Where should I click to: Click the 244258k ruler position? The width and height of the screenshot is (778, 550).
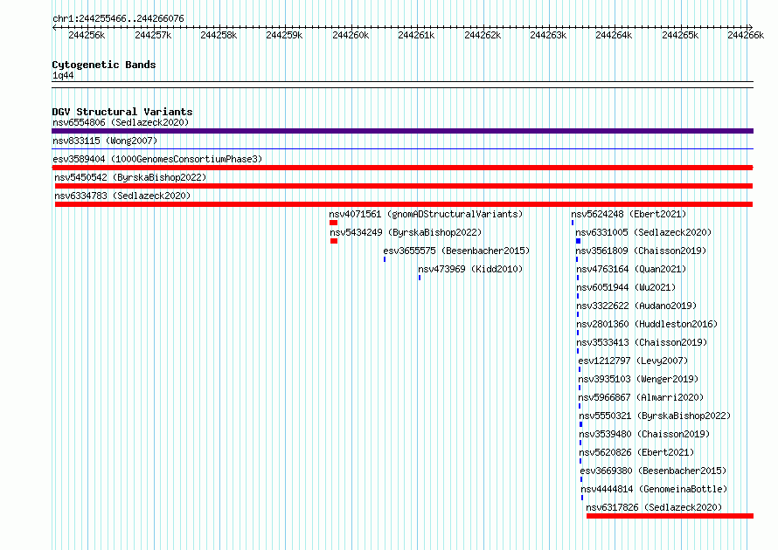(x=219, y=35)
